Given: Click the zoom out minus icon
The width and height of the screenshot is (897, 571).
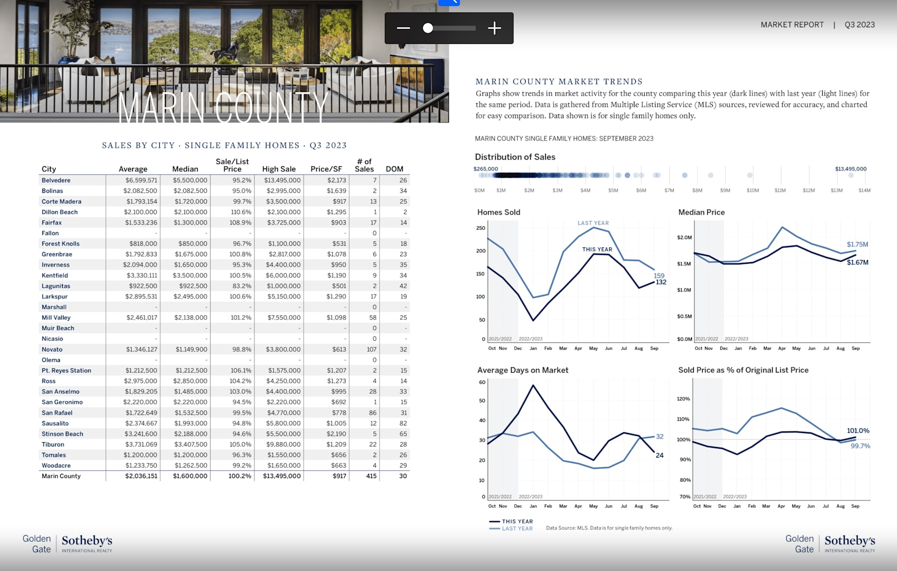Looking at the screenshot, I should click(403, 28).
